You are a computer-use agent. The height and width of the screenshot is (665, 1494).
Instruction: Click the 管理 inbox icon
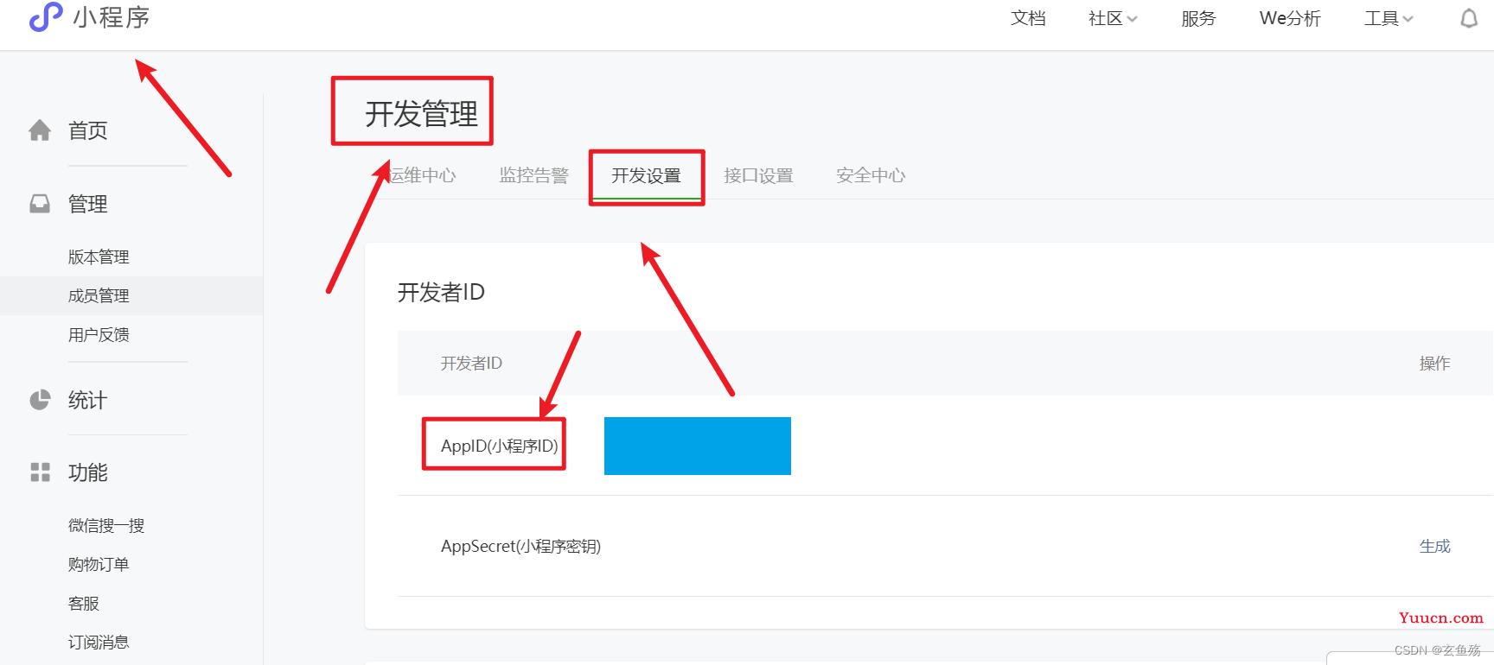tap(40, 204)
